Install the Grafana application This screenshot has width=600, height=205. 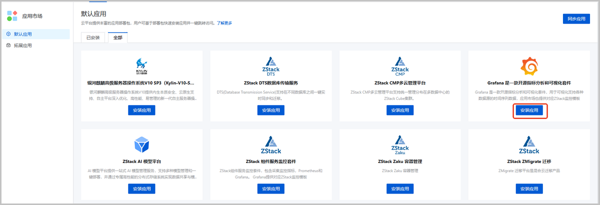click(x=529, y=110)
